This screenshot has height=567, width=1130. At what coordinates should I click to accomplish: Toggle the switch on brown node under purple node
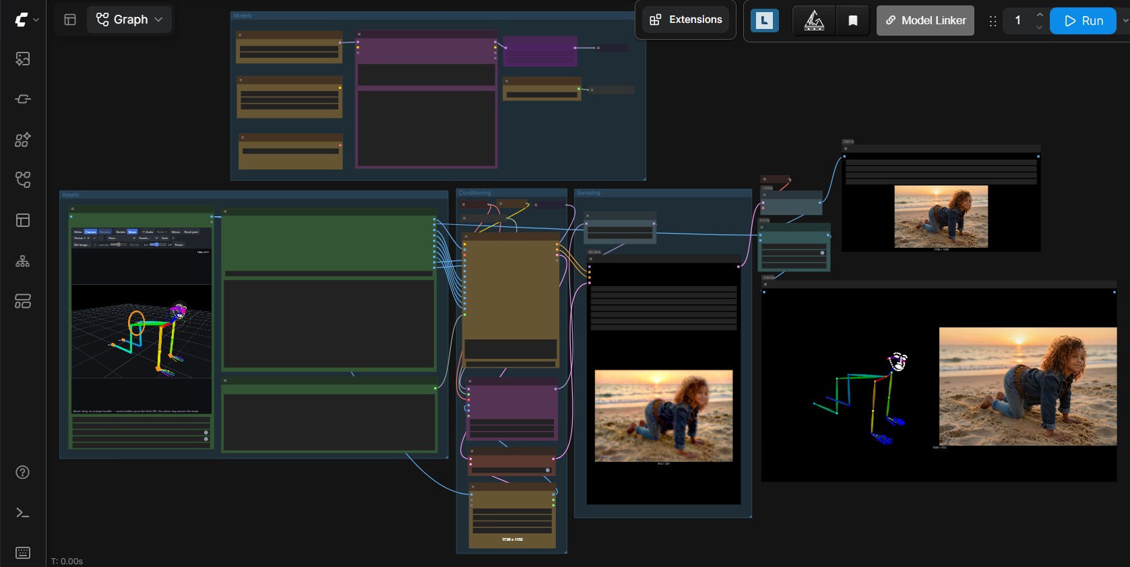pos(548,470)
